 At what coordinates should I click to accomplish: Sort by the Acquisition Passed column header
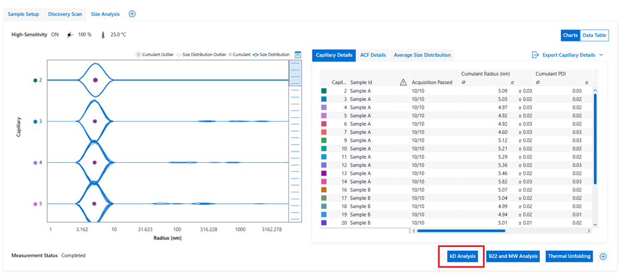coord(432,82)
